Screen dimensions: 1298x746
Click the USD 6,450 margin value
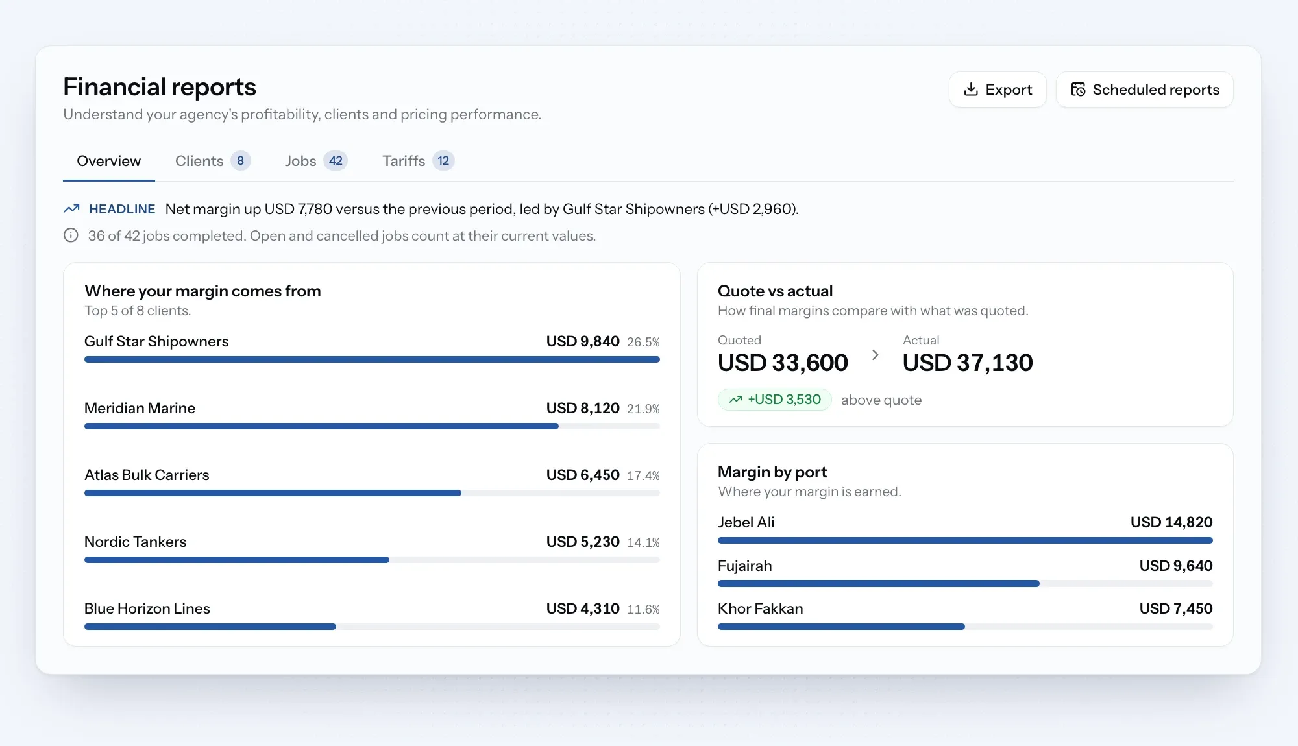583,475
